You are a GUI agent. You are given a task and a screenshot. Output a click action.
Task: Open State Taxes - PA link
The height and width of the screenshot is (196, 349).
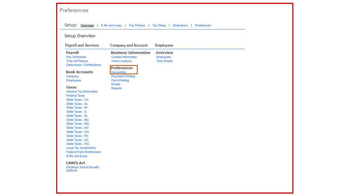tap(77, 136)
